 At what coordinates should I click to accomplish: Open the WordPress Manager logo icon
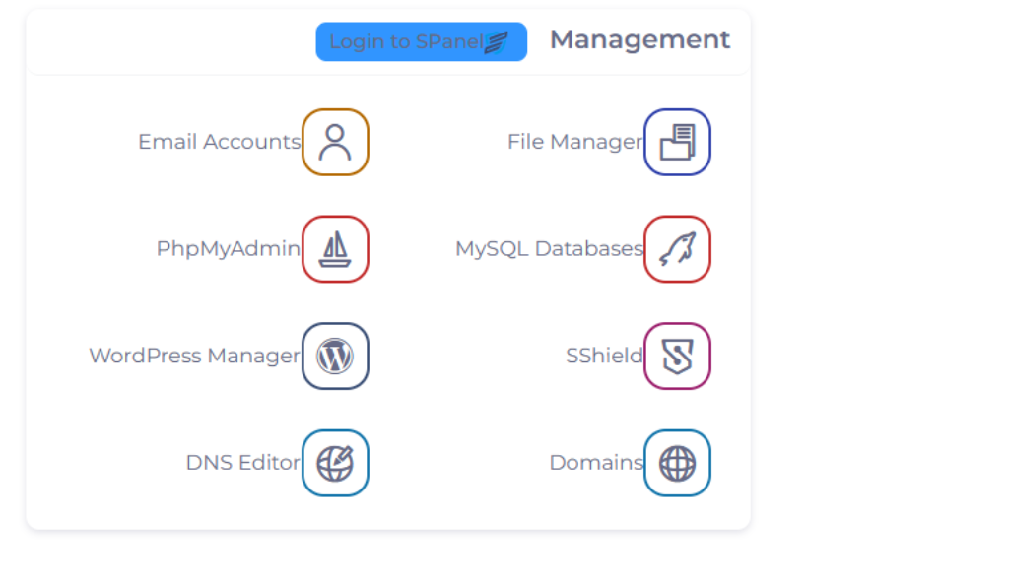click(335, 356)
